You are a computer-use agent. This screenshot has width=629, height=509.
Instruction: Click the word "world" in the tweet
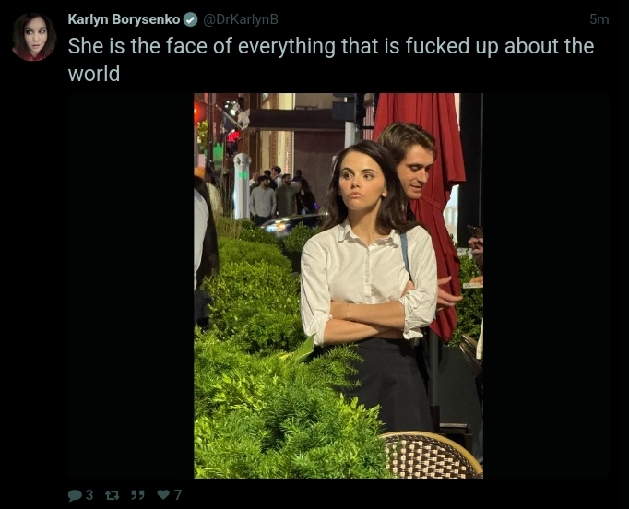[x=94, y=74]
